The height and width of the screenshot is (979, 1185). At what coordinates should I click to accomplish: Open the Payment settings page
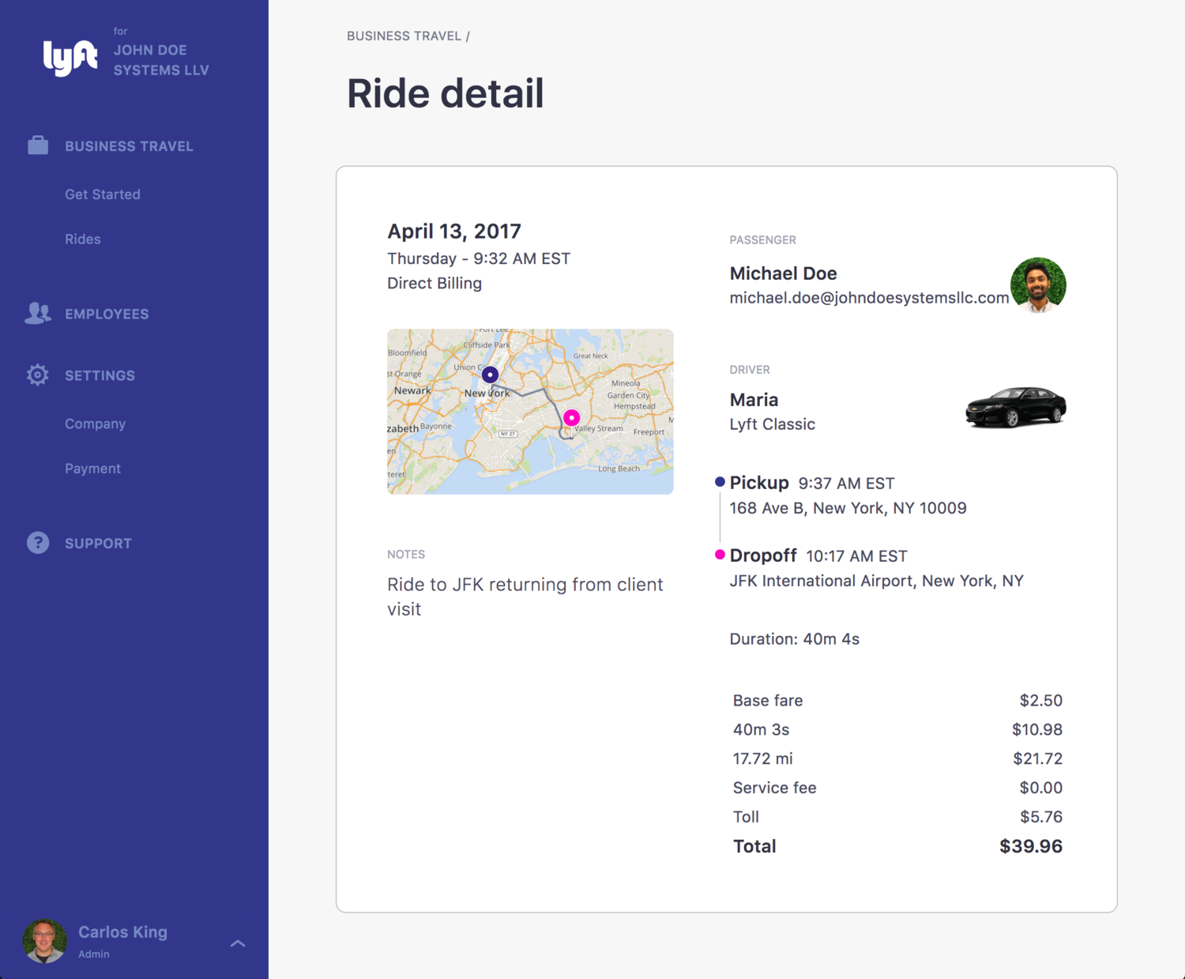92,468
